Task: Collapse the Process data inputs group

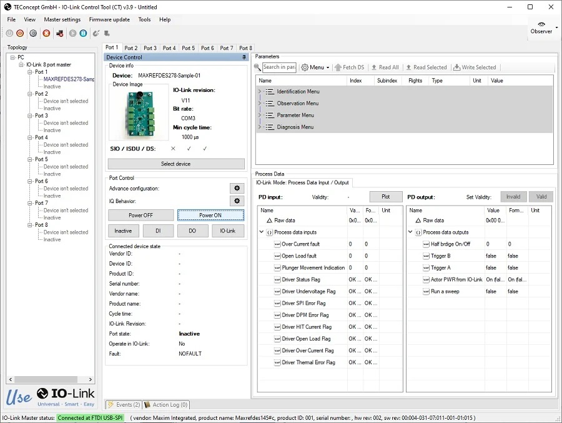Action: click(x=262, y=232)
